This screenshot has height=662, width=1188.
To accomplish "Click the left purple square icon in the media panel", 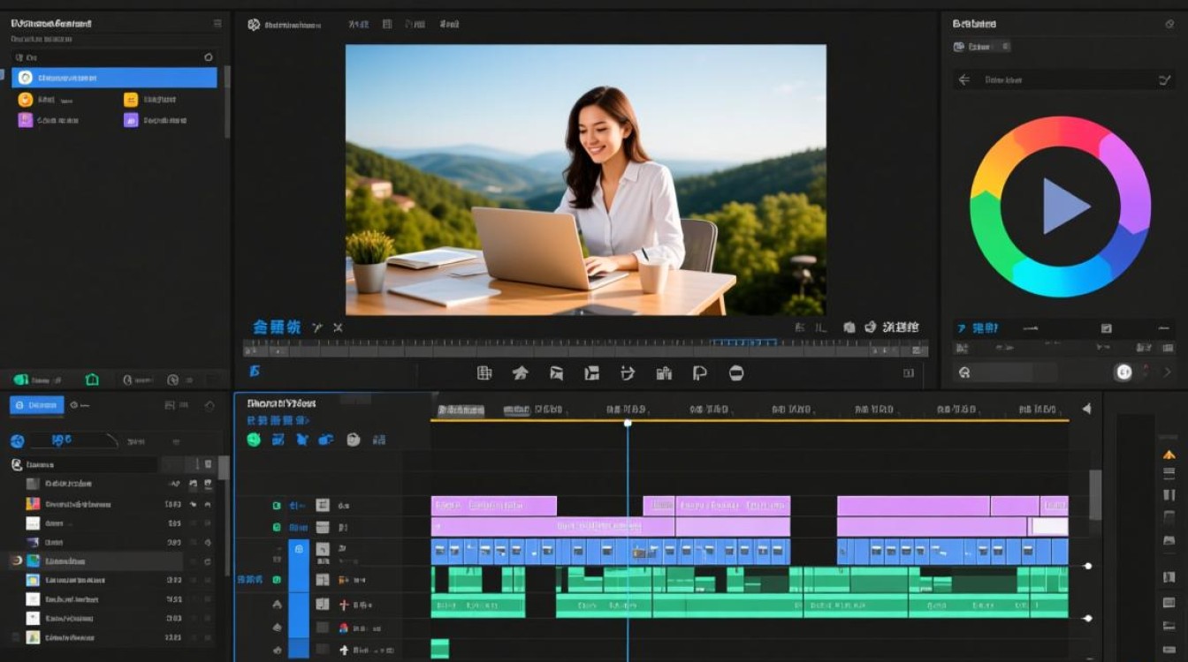I will (x=26, y=120).
